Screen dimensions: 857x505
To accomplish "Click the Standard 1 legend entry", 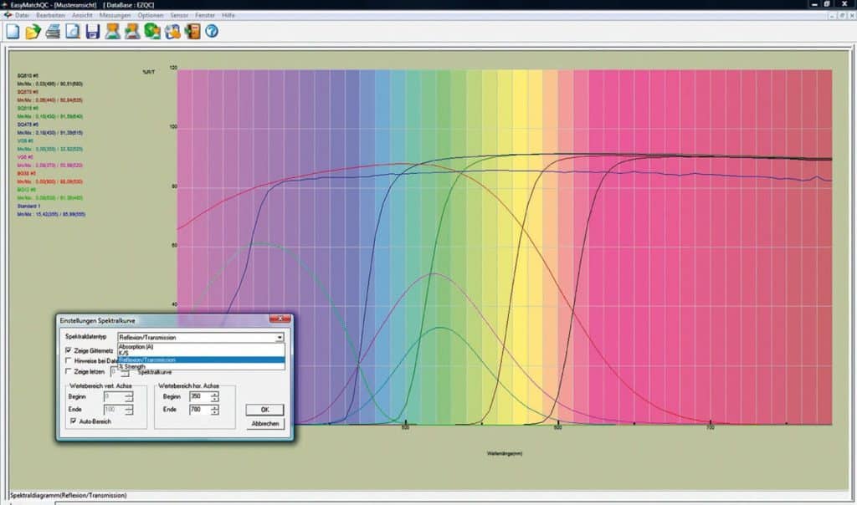I will pos(29,207).
